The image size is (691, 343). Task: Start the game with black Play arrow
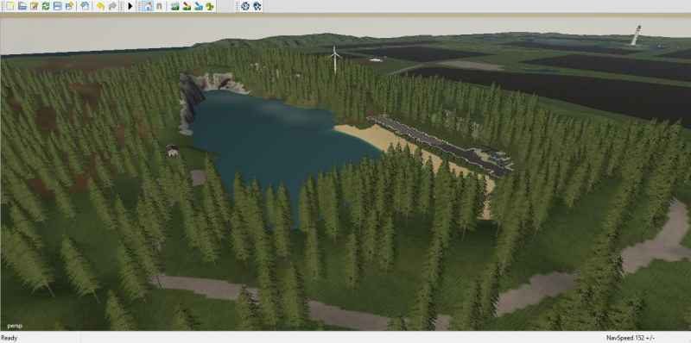pyautogui.click(x=130, y=6)
